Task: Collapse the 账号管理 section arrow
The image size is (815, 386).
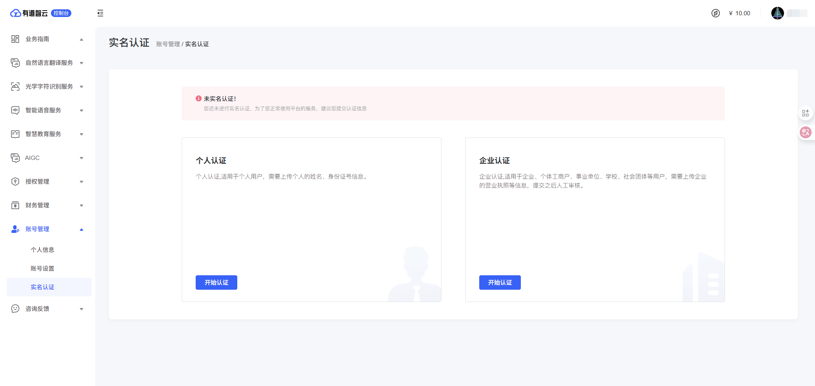Action: point(81,229)
